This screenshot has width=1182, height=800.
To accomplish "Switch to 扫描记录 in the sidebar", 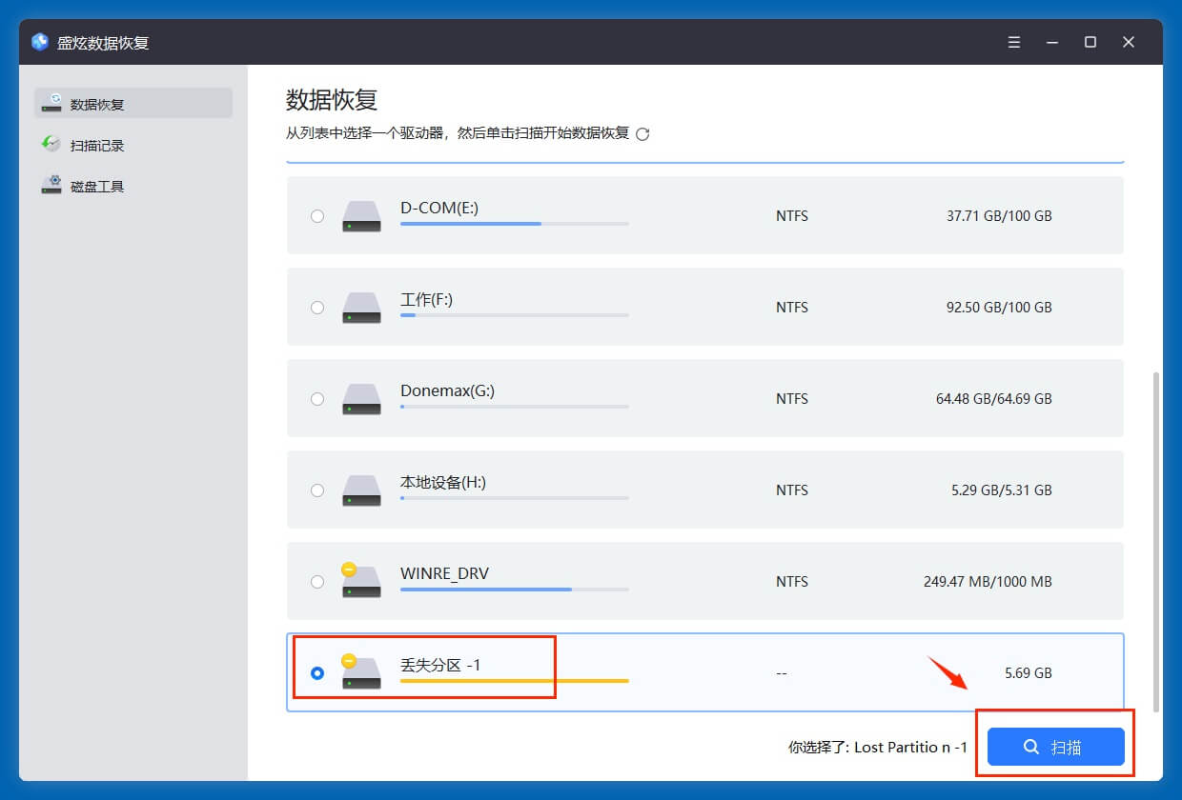I will click(97, 146).
